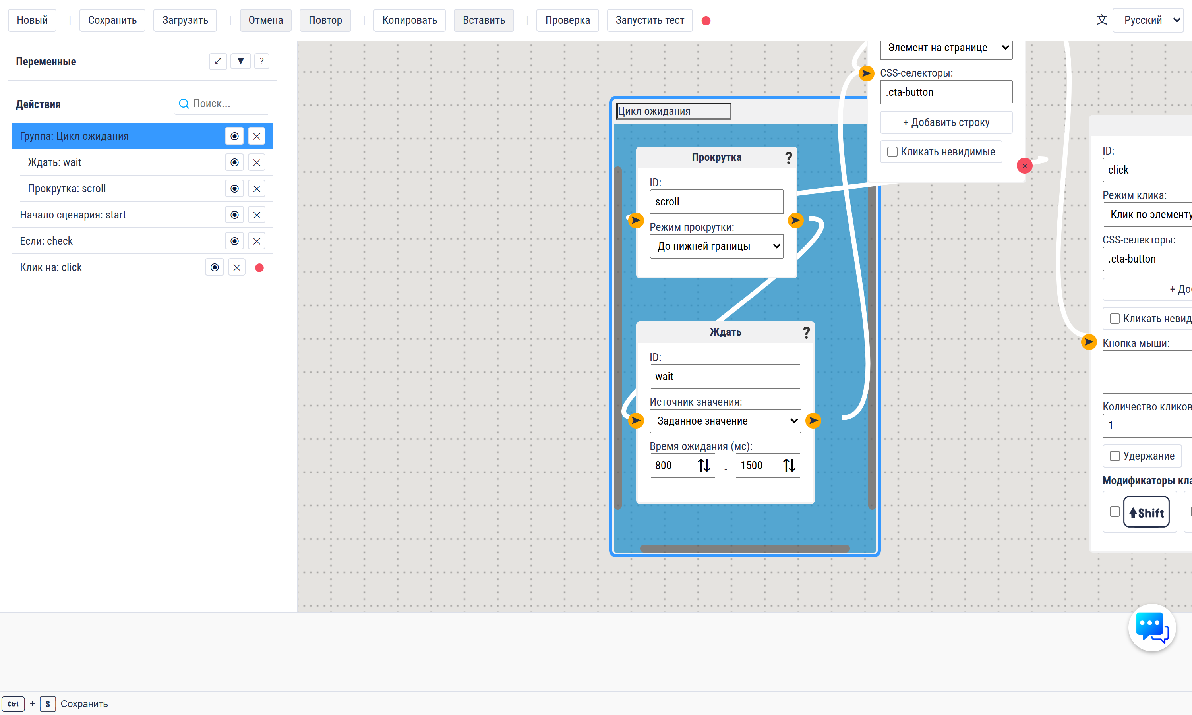1192x715 pixels.
Task: Click the Запустить тест button
Action: tap(650, 20)
